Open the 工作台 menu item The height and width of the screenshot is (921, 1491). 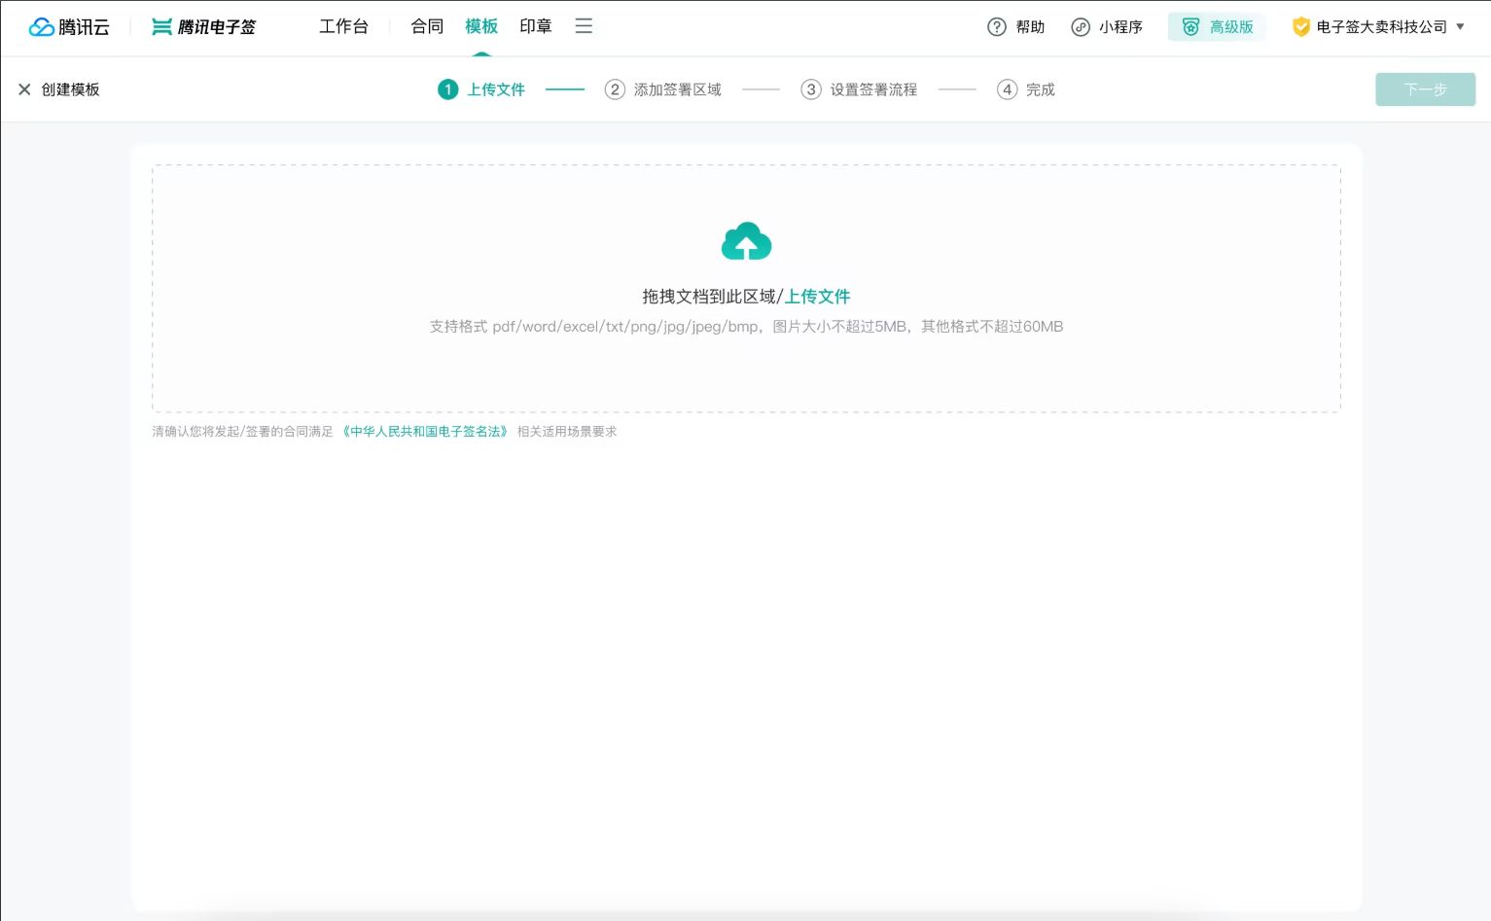point(344,26)
